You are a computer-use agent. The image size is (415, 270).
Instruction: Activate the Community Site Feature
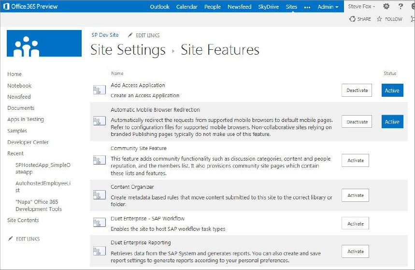[355, 160]
